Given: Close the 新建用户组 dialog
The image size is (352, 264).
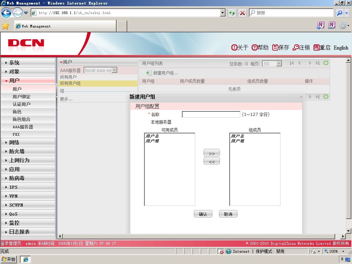Looking at the screenshot, I should click(301, 97).
